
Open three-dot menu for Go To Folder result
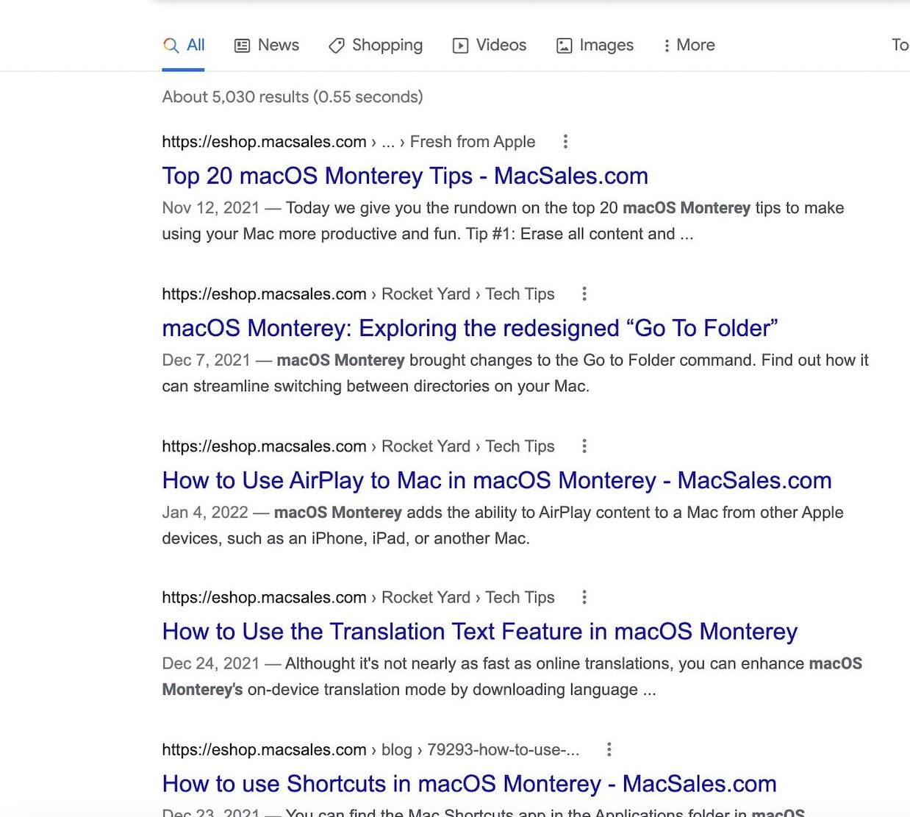(584, 294)
